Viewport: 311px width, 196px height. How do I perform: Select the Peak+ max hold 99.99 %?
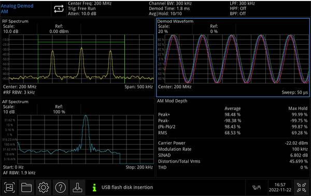point(300,114)
